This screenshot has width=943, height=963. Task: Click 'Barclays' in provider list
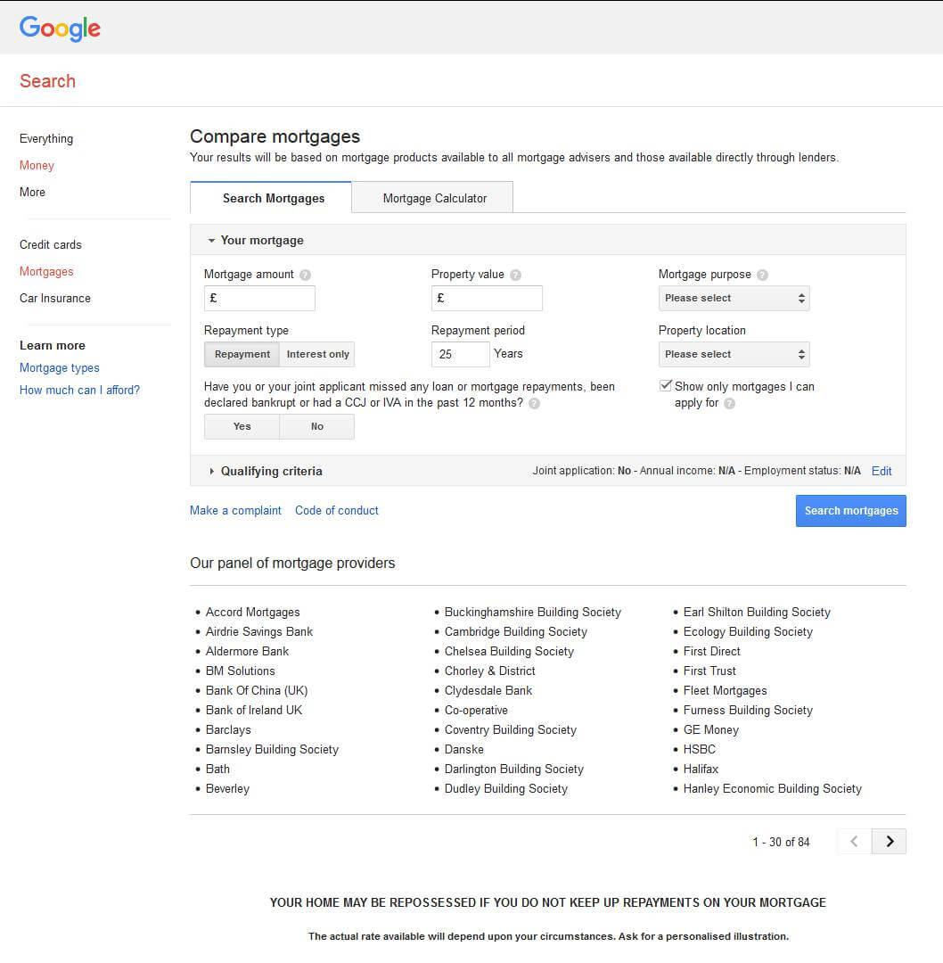point(228,730)
